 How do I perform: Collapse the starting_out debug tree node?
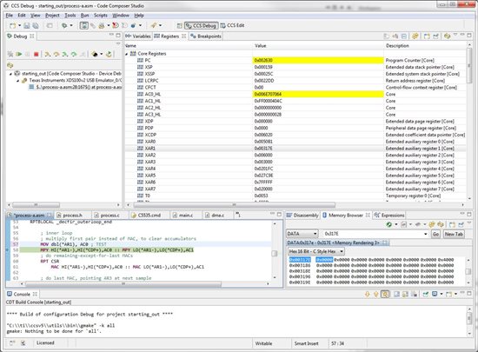coord(10,74)
